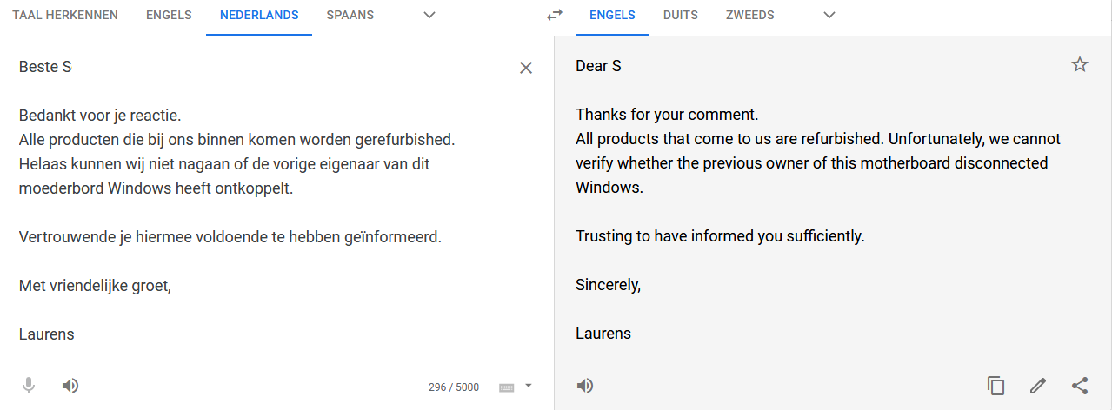
Task: Choose Spaans as source language
Action: (350, 15)
